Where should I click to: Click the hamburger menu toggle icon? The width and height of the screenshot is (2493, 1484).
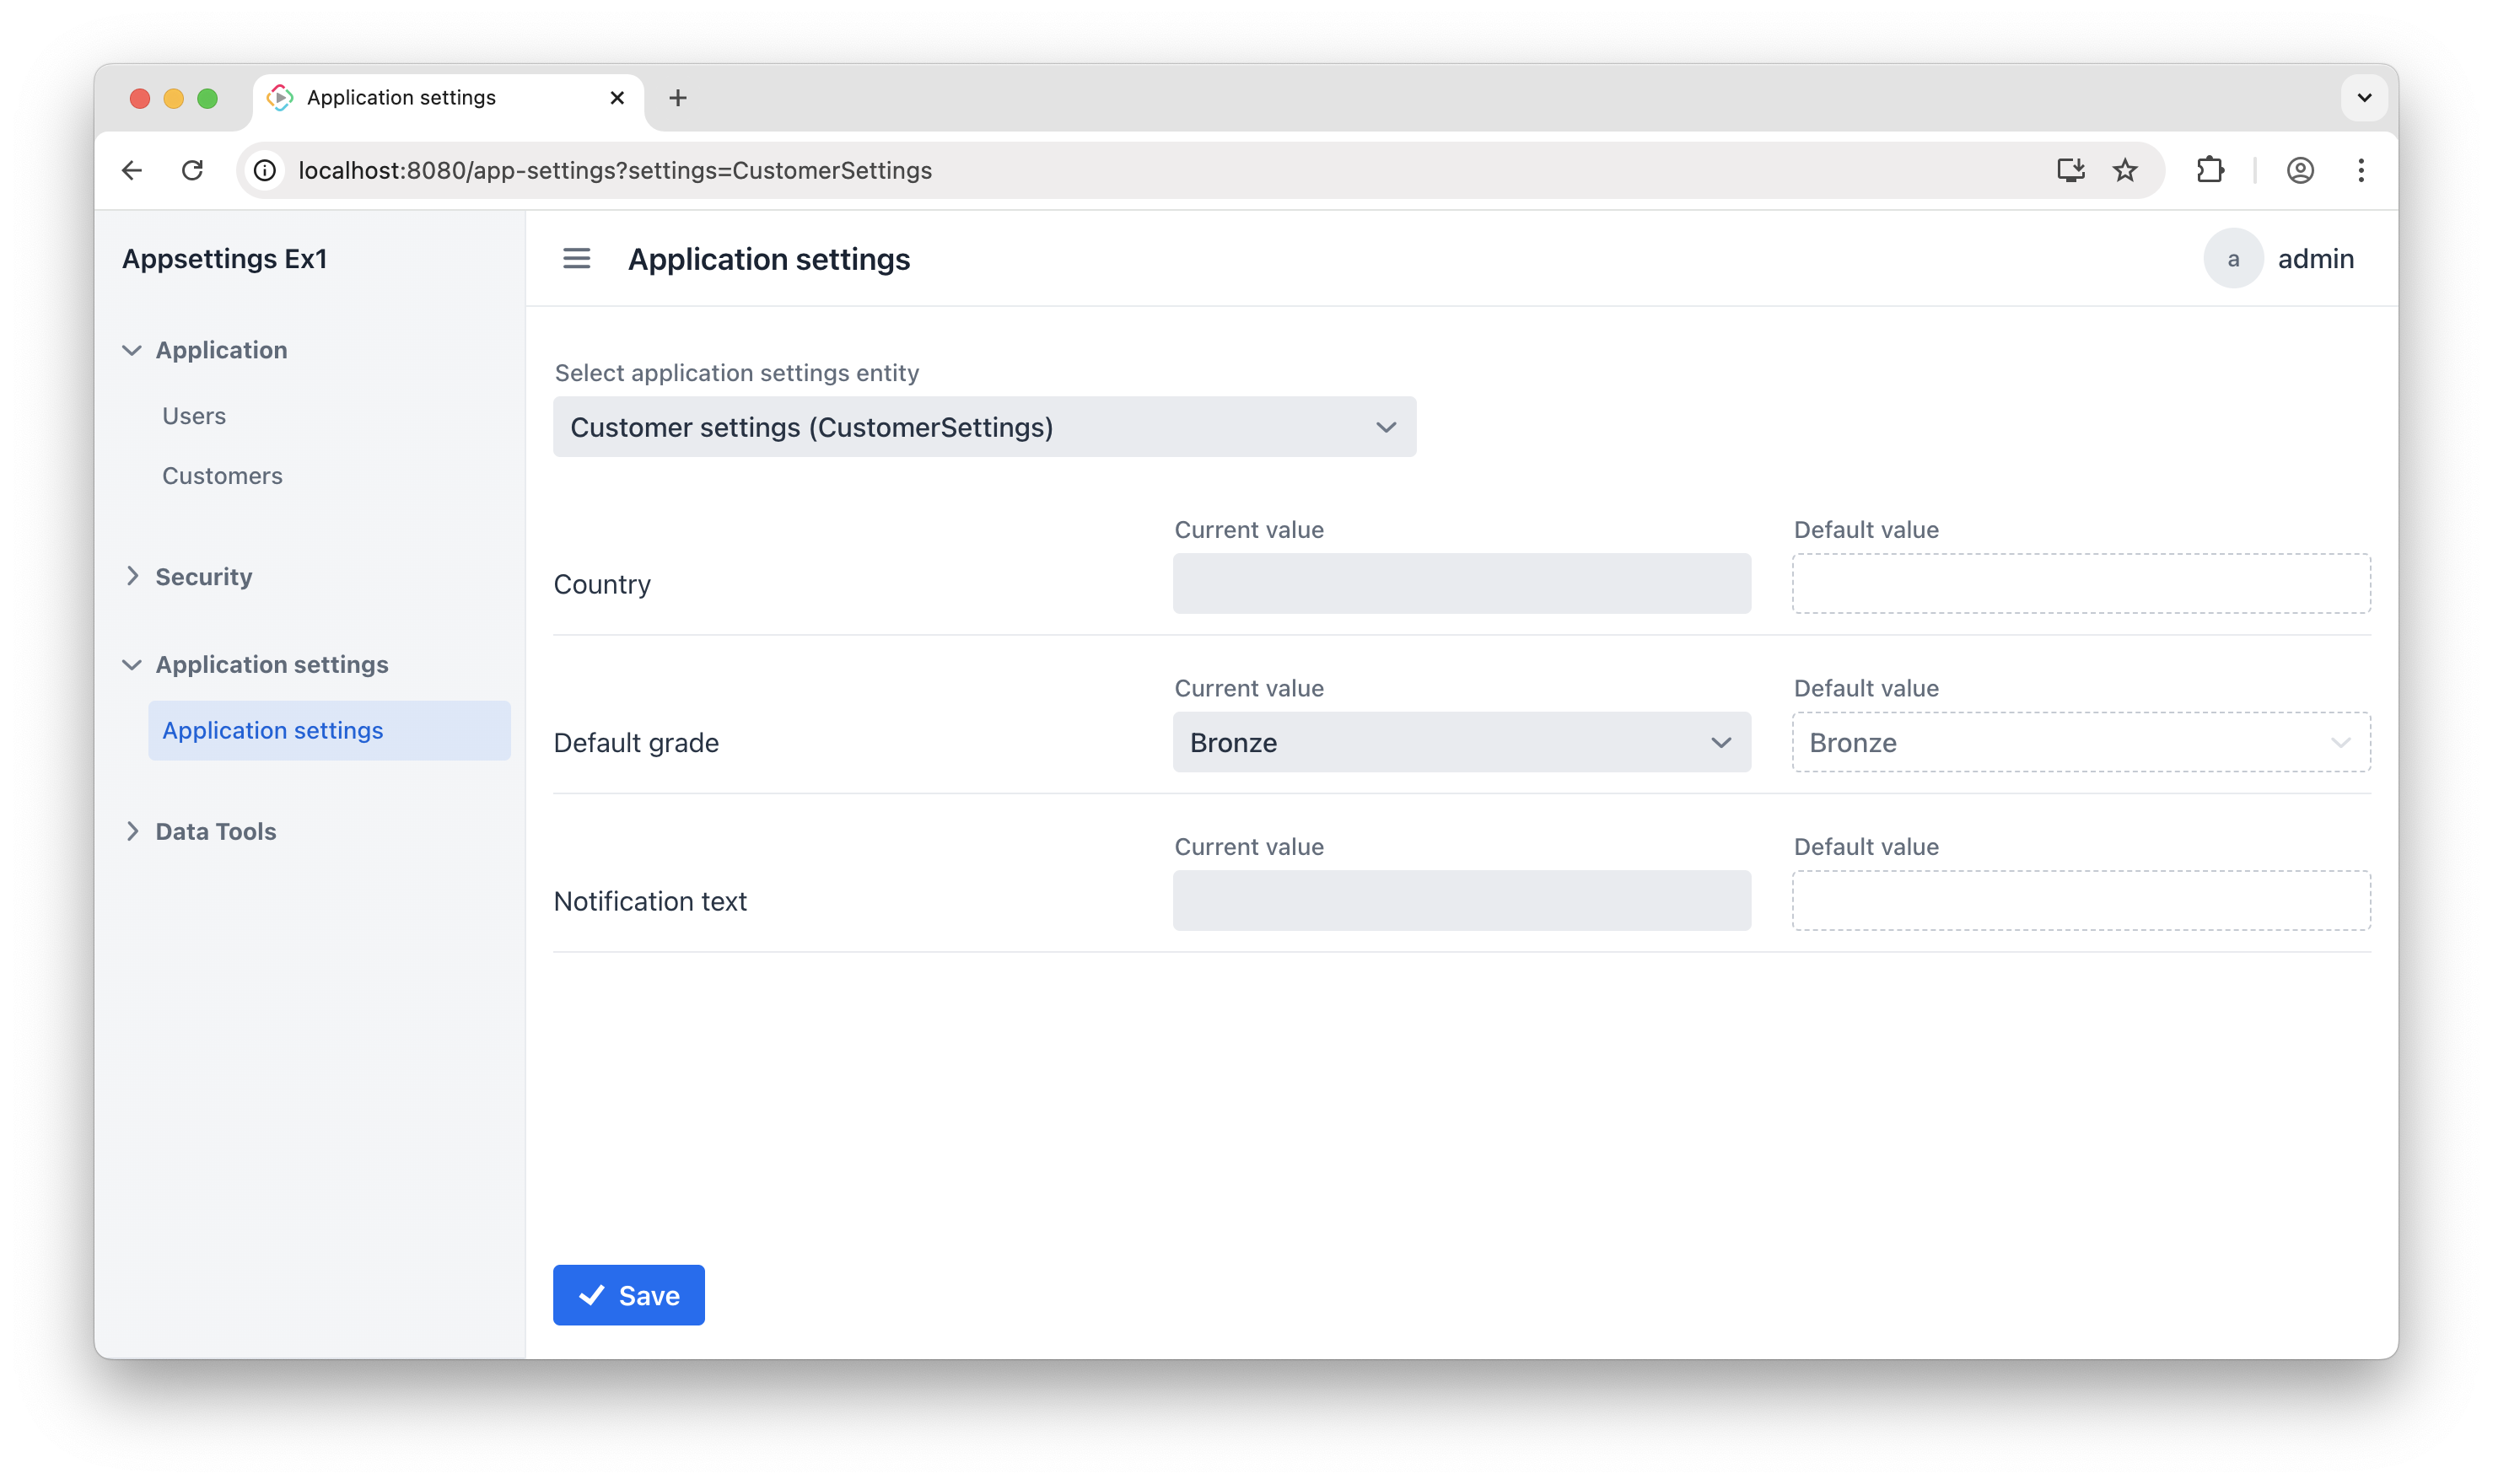point(576,259)
